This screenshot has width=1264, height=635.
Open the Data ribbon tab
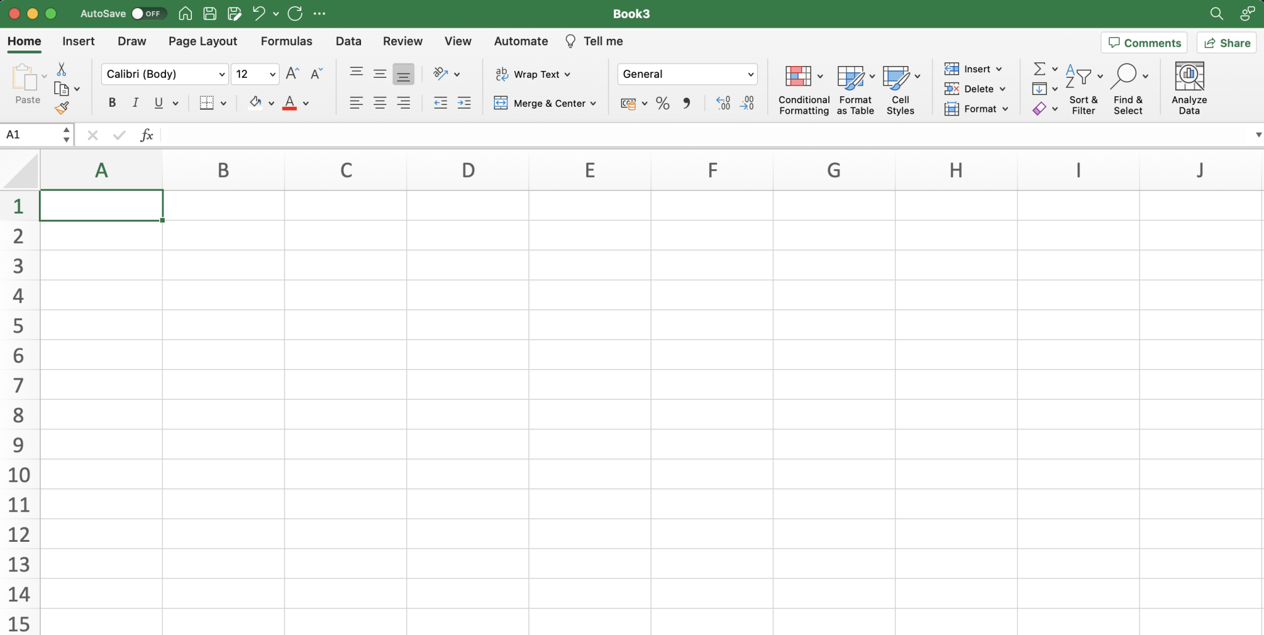(x=348, y=41)
